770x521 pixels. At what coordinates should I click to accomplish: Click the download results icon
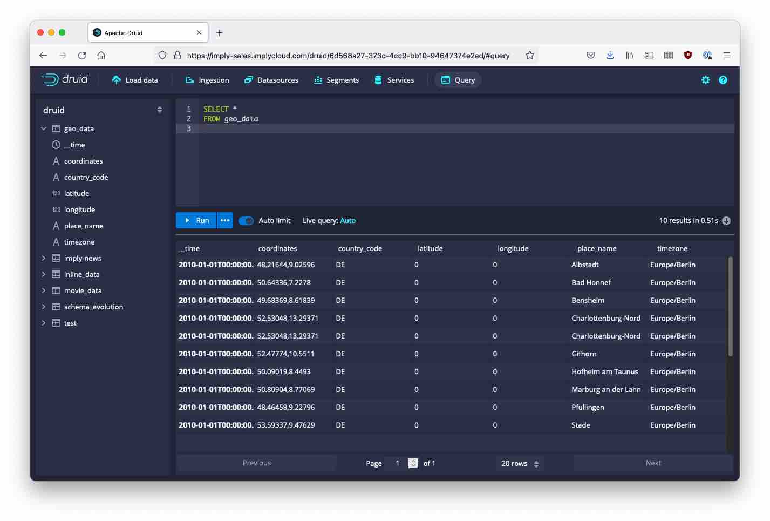pyautogui.click(x=726, y=221)
